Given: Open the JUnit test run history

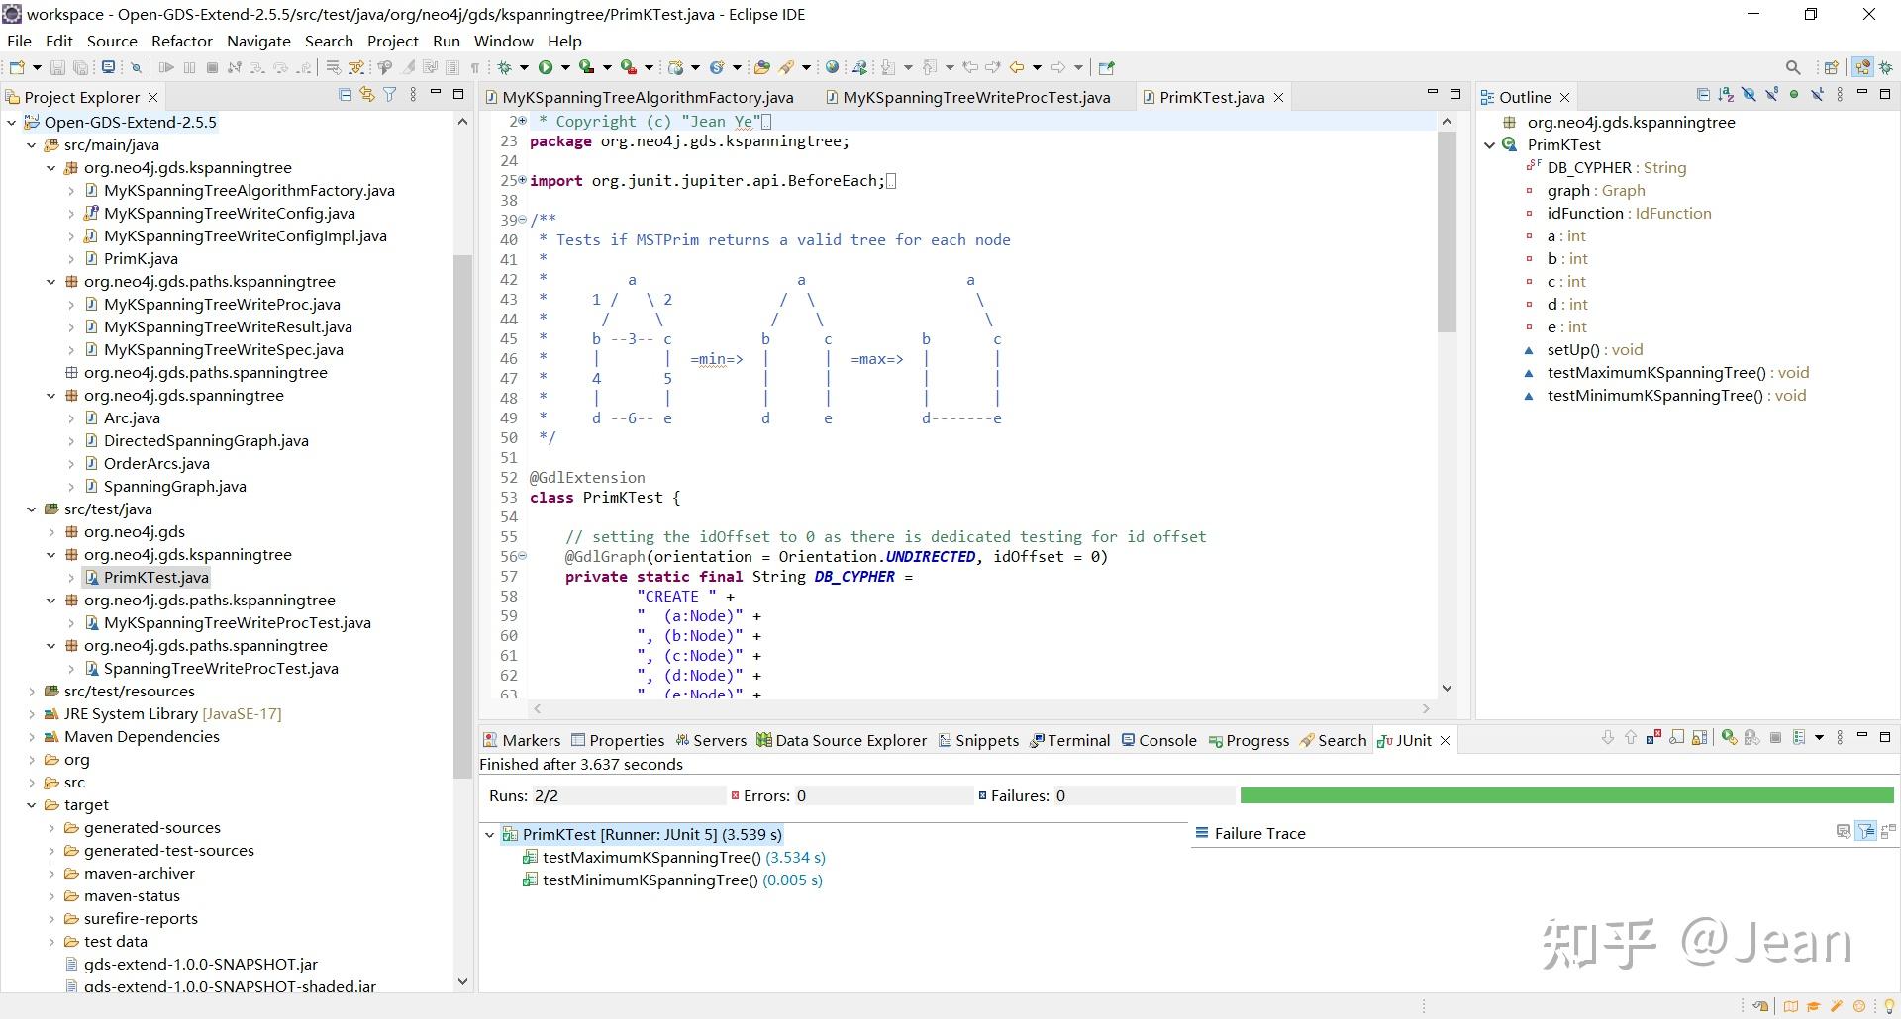Looking at the screenshot, I should click(x=1800, y=738).
